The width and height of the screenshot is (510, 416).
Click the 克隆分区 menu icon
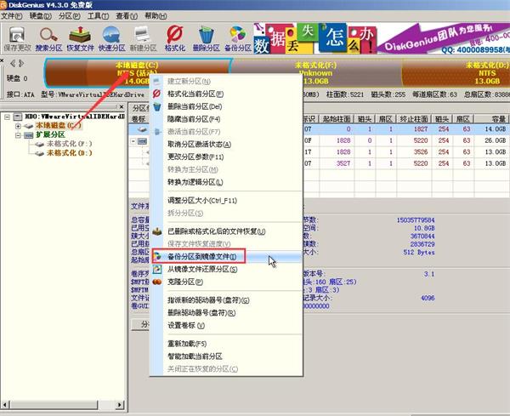157,282
